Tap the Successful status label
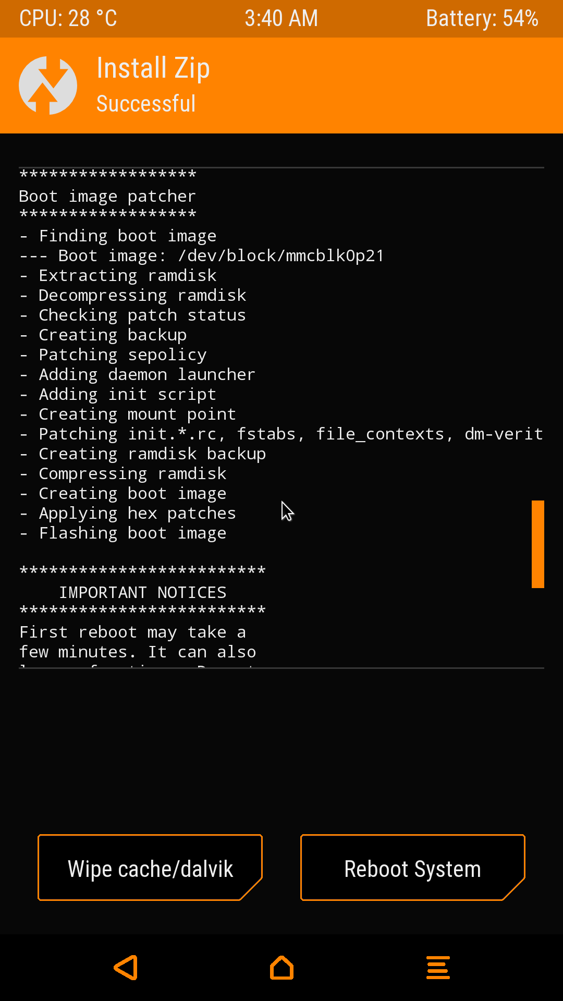The width and height of the screenshot is (563, 1001). [146, 103]
